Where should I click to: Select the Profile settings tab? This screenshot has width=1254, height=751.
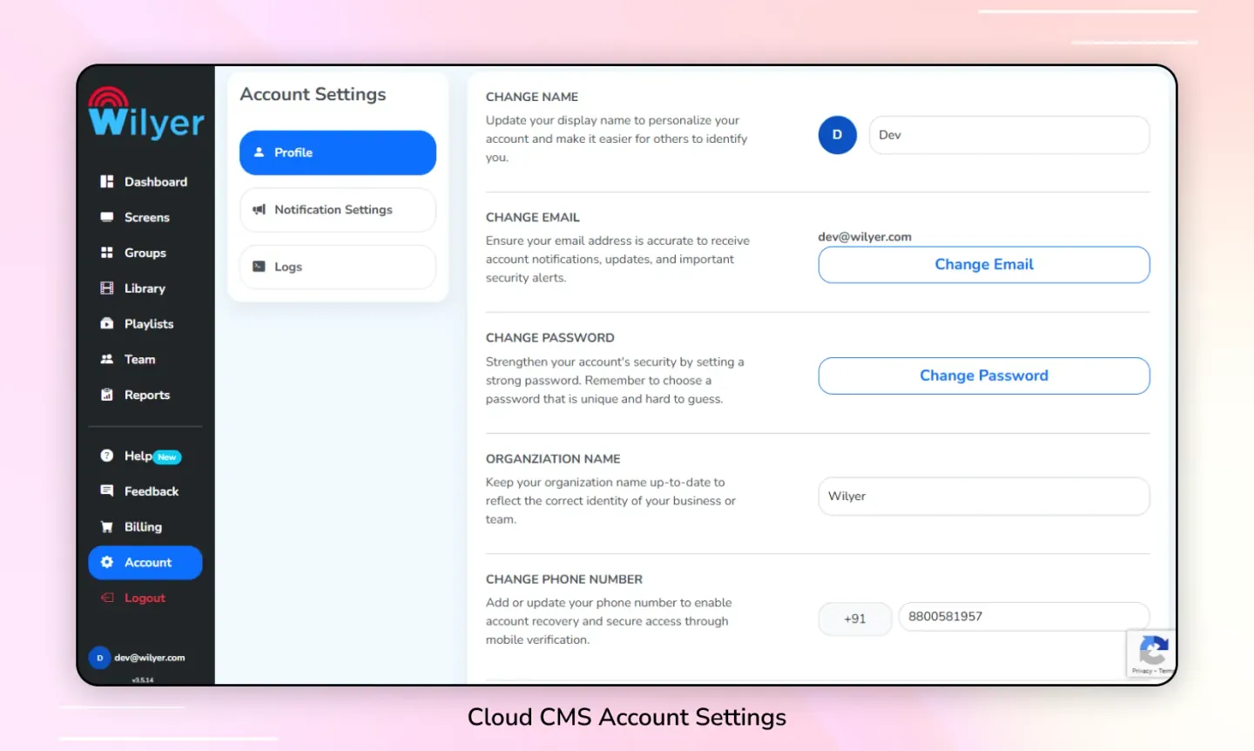[338, 152]
